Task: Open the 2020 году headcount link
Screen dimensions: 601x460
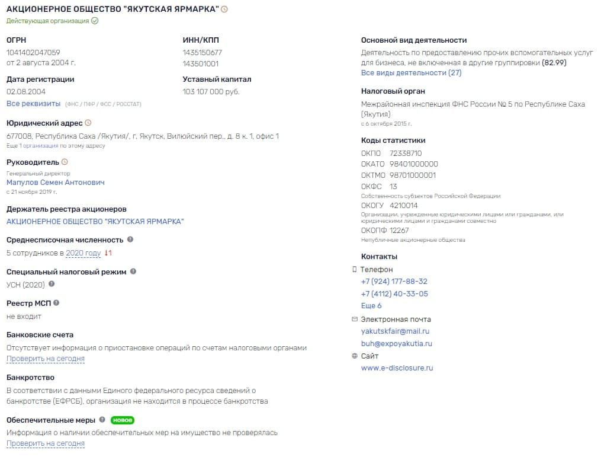Action: [83, 253]
